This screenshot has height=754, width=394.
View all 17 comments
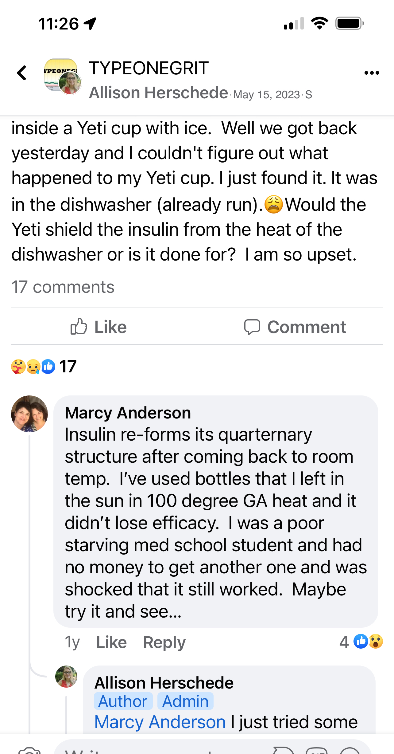click(63, 287)
